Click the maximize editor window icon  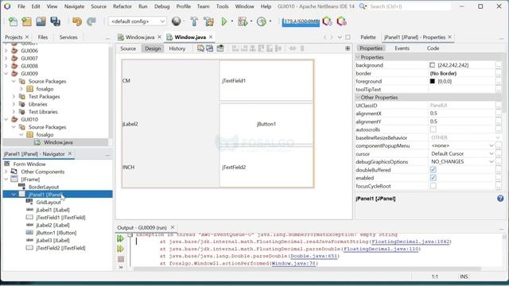(x=348, y=37)
